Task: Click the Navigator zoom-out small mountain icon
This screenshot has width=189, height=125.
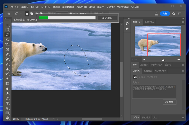Action: pyautogui.click(x=144, y=59)
